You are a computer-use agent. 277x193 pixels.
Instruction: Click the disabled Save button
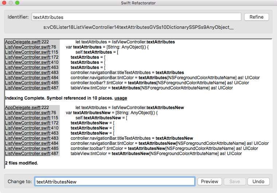[235, 181]
